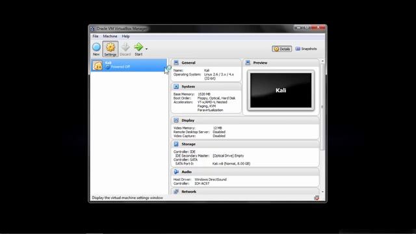Image resolution: width=416 pixels, height=234 pixels.
Task: Click the Display section monitor icon
Action: tap(176, 120)
